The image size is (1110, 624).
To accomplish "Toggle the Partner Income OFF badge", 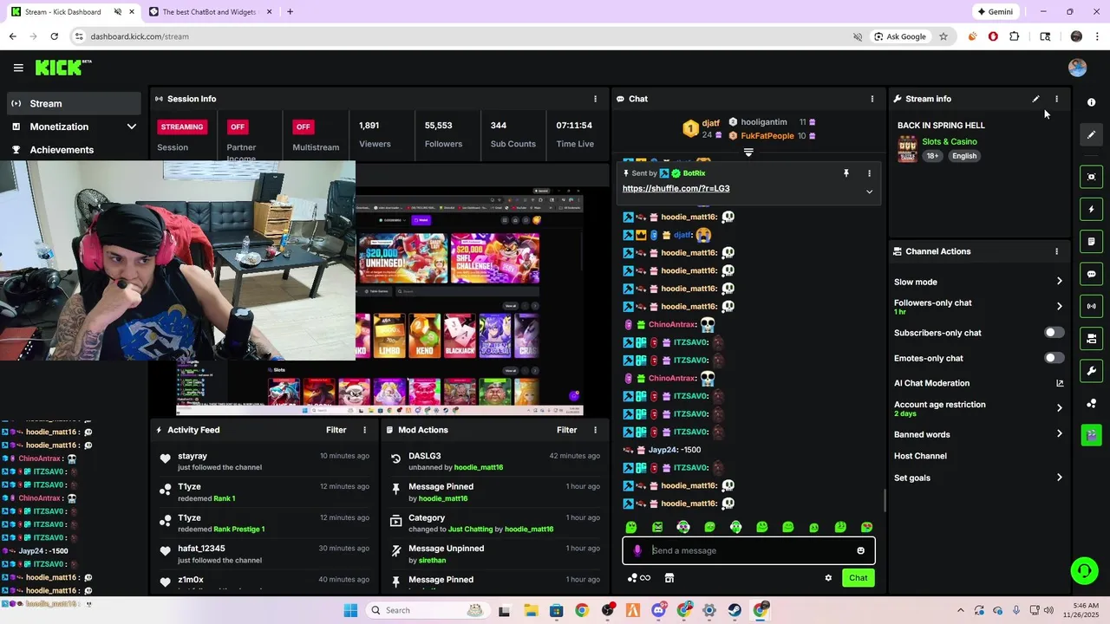I will tap(238, 127).
